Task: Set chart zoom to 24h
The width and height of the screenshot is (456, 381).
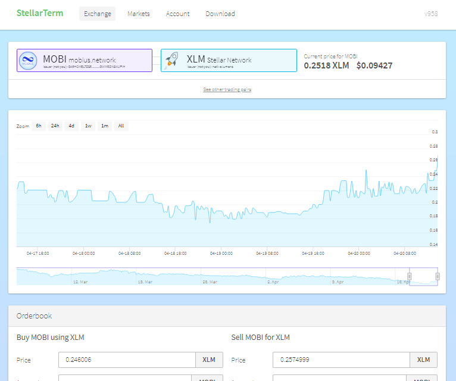Action: coord(55,126)
